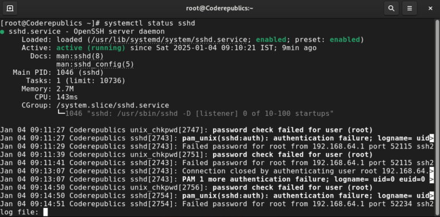This screenshot has width=440, height=217.
Task: Open a new terminal tab
Action: tap(10, 9)
